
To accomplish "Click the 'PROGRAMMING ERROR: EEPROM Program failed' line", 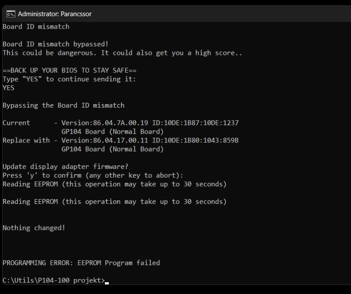I will click(81, 263).
